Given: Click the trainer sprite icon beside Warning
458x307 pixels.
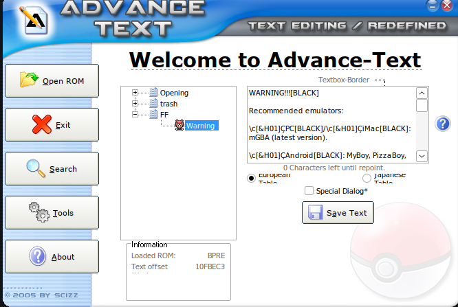Looking at the screenshot, I should pos(179,125).
